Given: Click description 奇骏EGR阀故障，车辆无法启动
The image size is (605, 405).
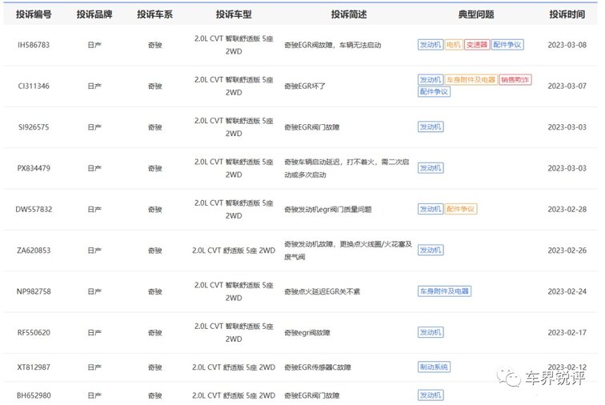Looking at the screenshot, I should pos(333,45).
